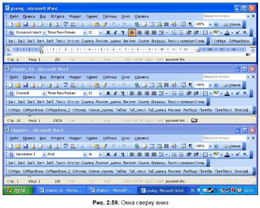The width and height of the screenshot is (260, 208).
Task: Click font color A button in prolog window
Action: tap(227, 32)
